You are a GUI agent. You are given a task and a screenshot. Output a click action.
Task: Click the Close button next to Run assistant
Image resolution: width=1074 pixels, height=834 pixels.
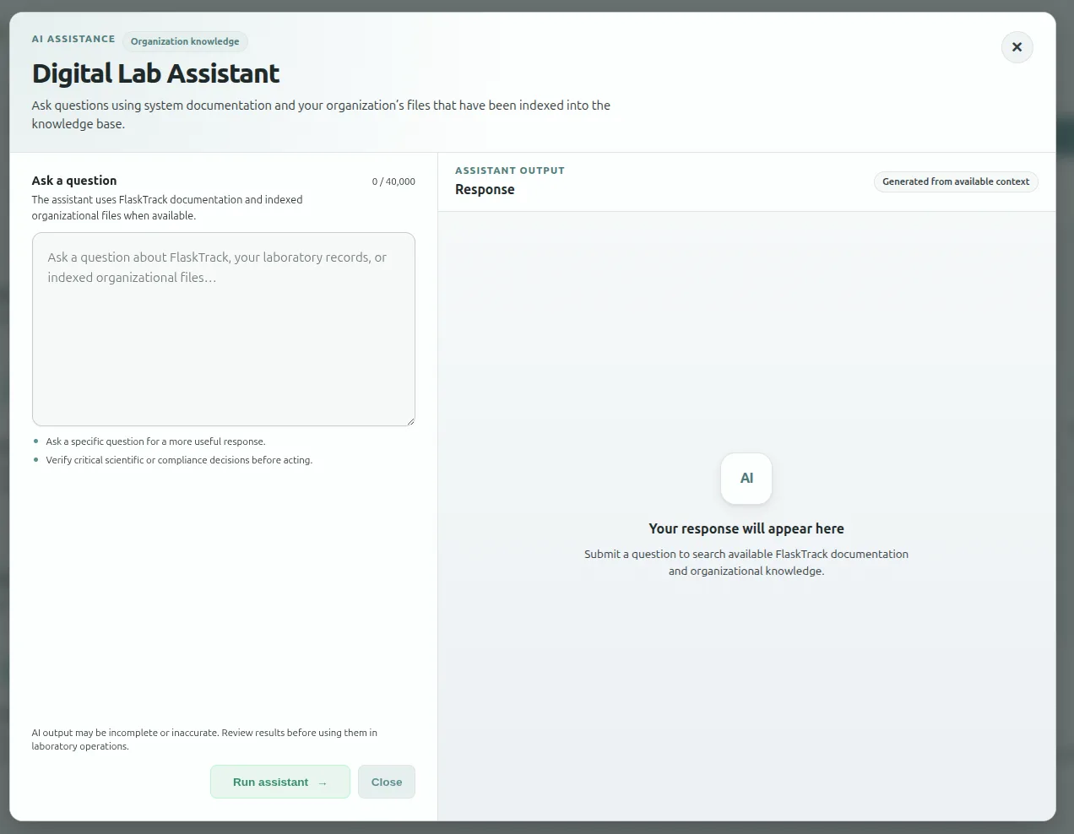click(x=387, y=782)
